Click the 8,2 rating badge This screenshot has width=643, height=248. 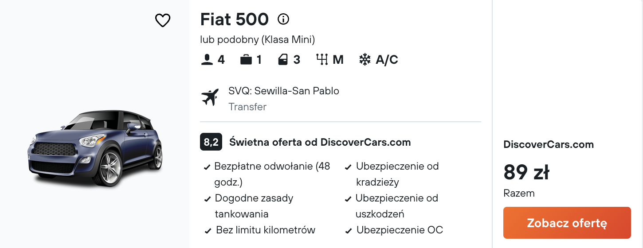coord(211,142)
